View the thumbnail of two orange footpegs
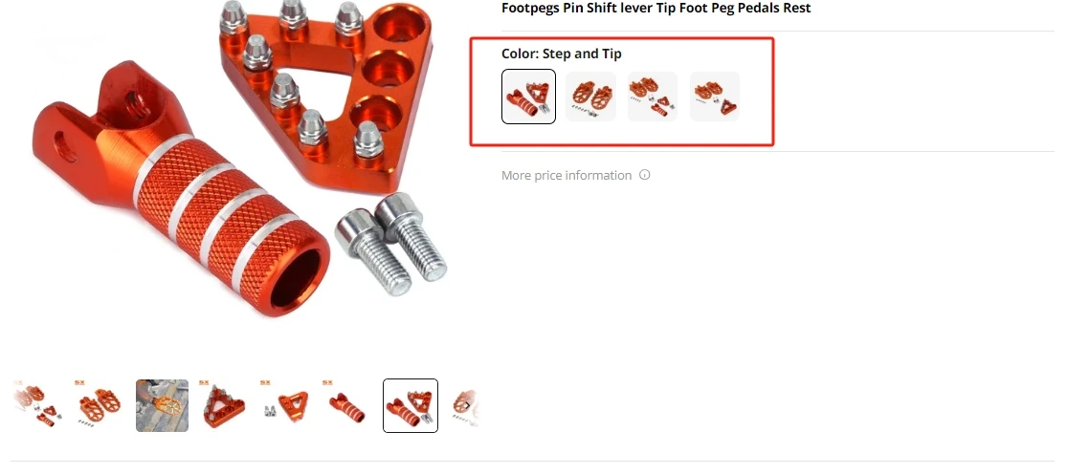 (x=100, y=405)
